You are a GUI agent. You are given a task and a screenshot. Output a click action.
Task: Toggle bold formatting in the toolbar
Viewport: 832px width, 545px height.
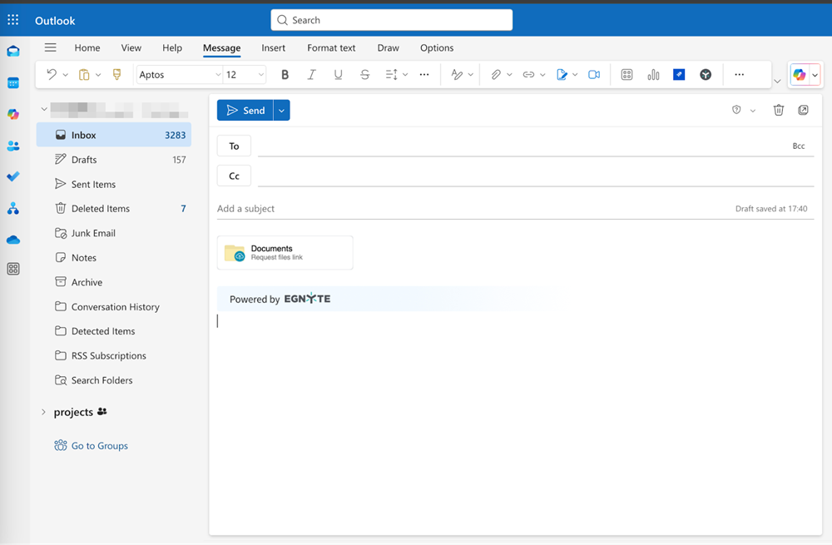point(285,75)
